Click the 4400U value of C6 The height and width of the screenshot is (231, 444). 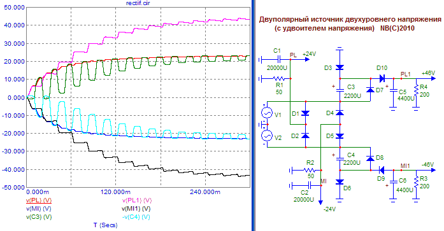(x=405, y=190)
